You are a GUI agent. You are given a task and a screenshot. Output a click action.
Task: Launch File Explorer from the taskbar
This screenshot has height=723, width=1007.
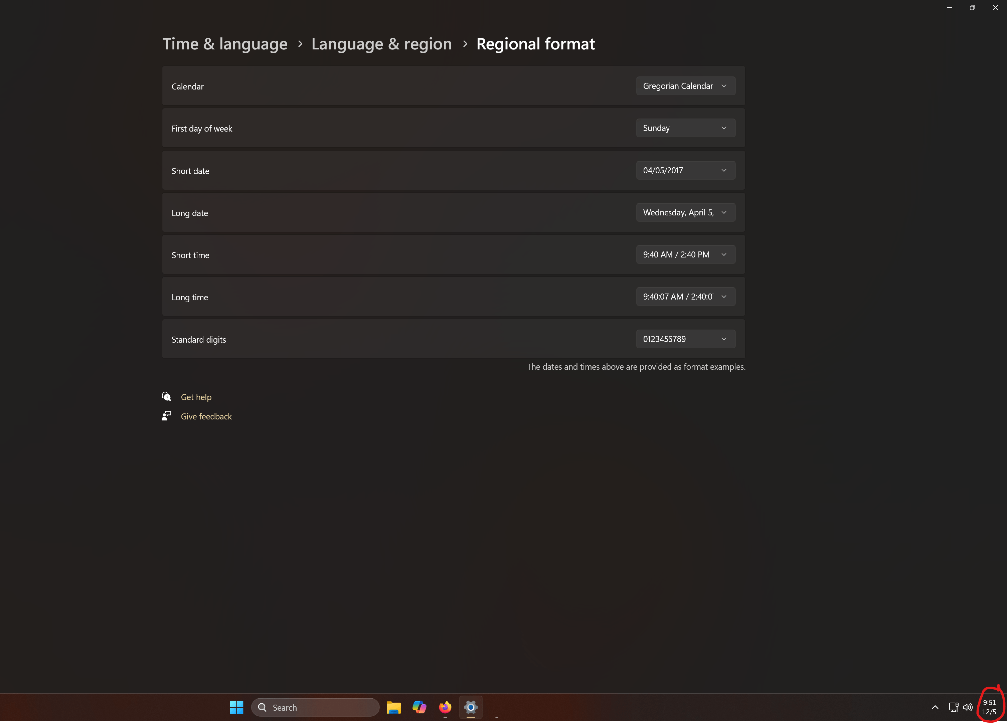pyautogui.click(x=393, y=707)
